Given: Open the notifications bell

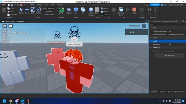Looking at the screenshot, I should [x=147, y=5].
